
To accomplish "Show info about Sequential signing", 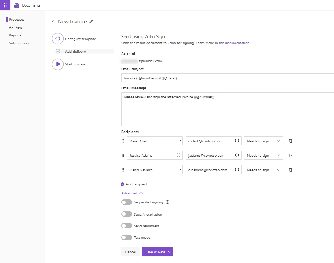I will coord(168,202).
